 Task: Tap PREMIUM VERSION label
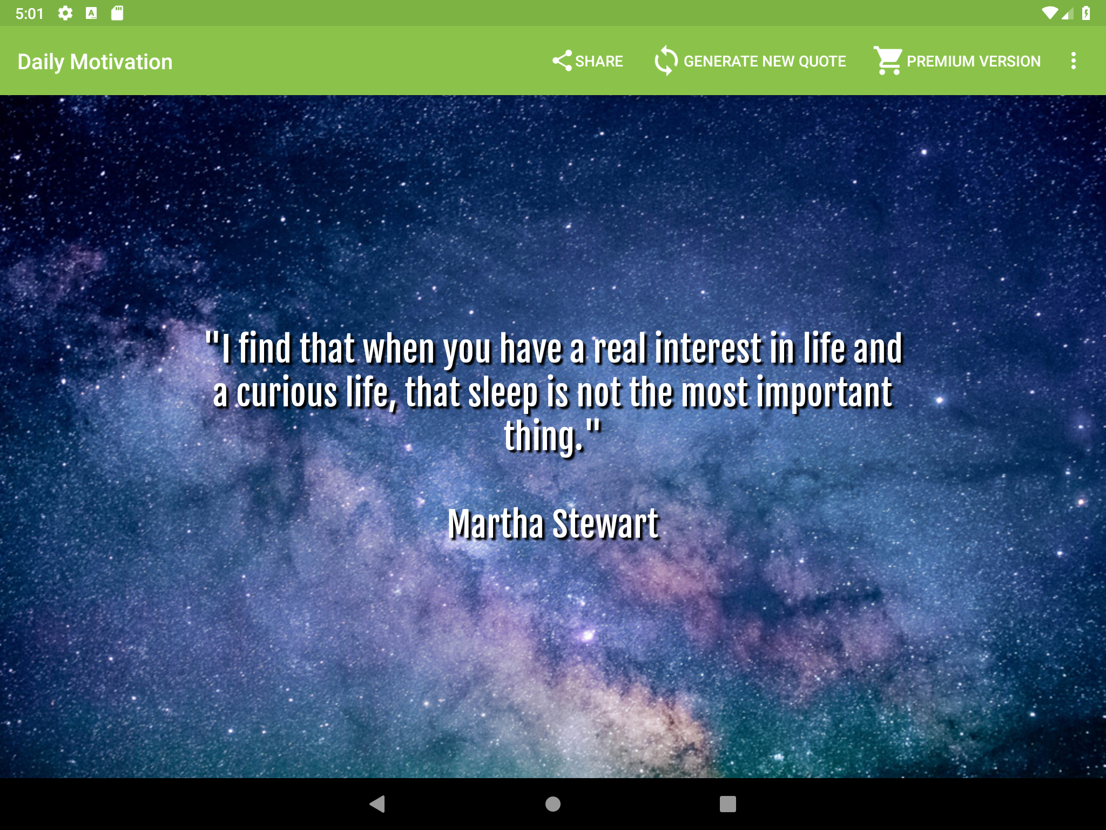[x=973, y=62]
